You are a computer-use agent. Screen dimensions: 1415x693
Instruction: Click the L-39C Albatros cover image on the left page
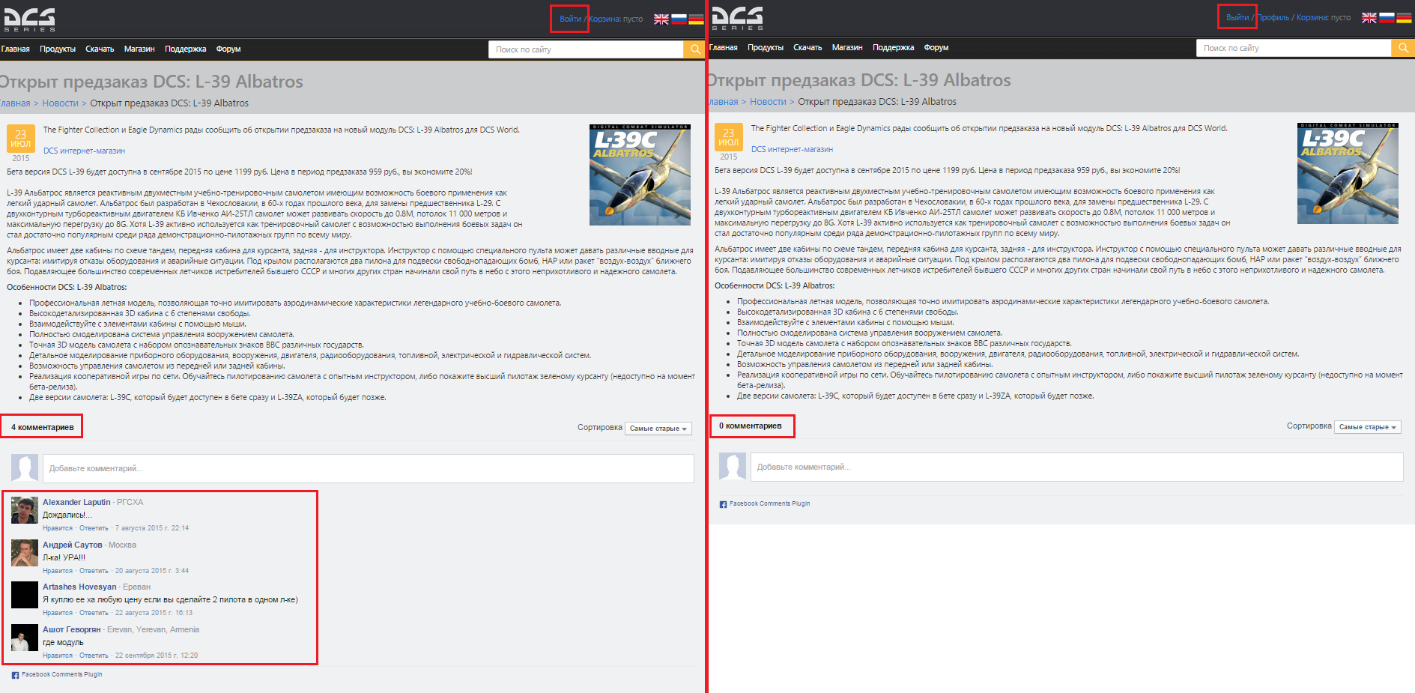(x=640, y=175)
